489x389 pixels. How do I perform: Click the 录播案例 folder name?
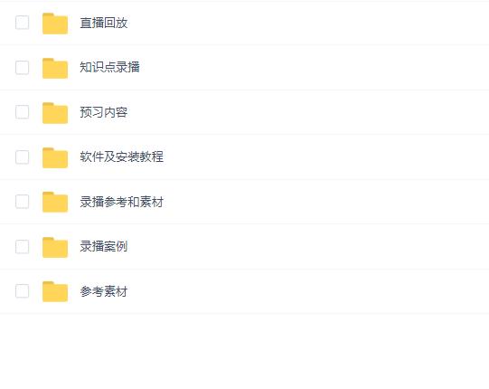coord(104,247)
